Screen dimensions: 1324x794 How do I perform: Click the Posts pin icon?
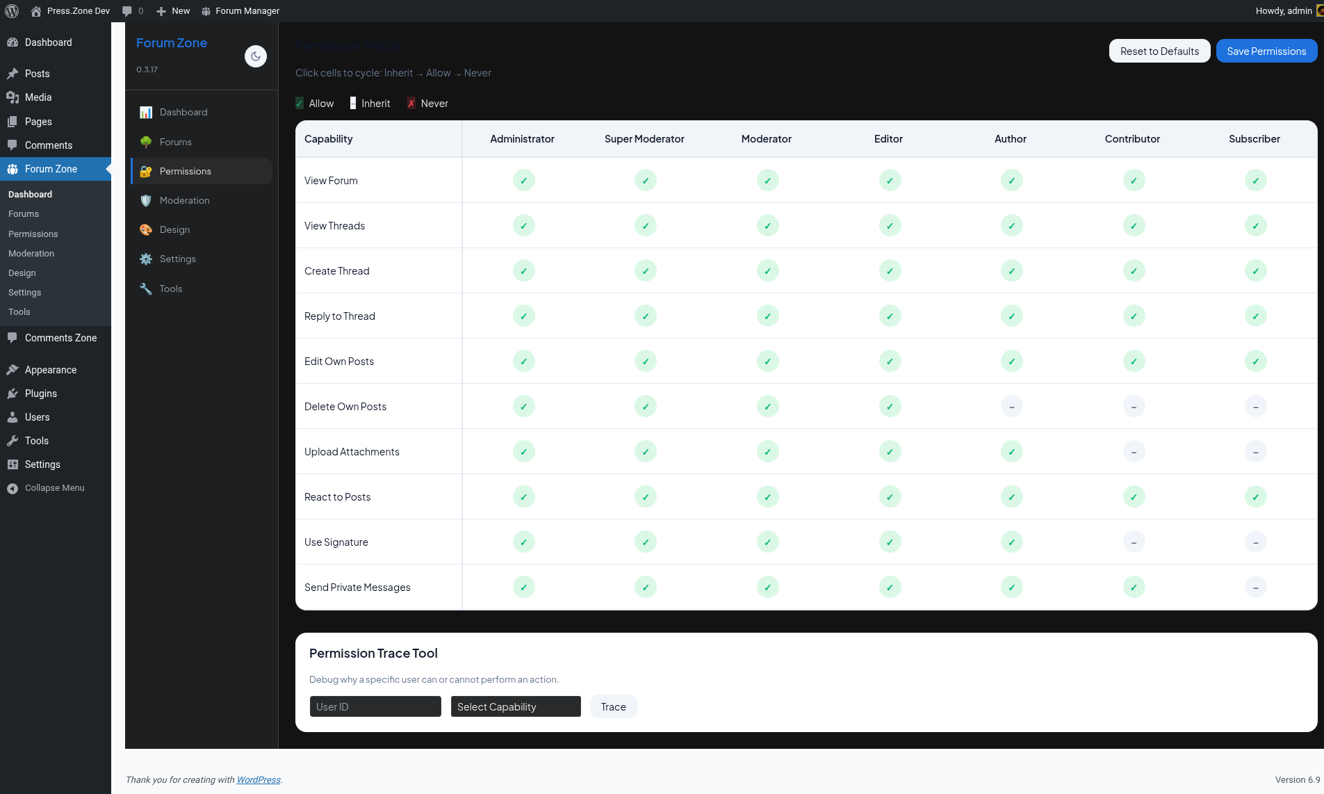(13, 74)
